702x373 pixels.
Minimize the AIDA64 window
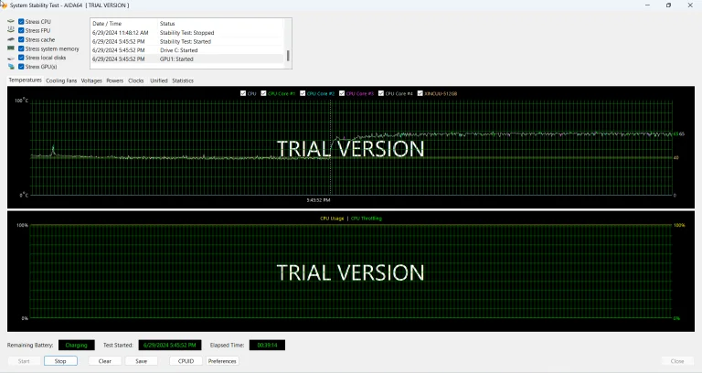[x=647, y=5]
